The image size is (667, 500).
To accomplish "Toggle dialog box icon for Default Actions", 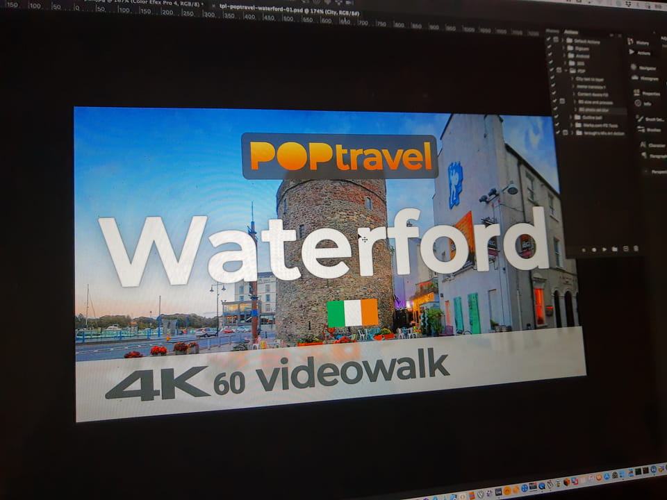I will pos(557,40).
